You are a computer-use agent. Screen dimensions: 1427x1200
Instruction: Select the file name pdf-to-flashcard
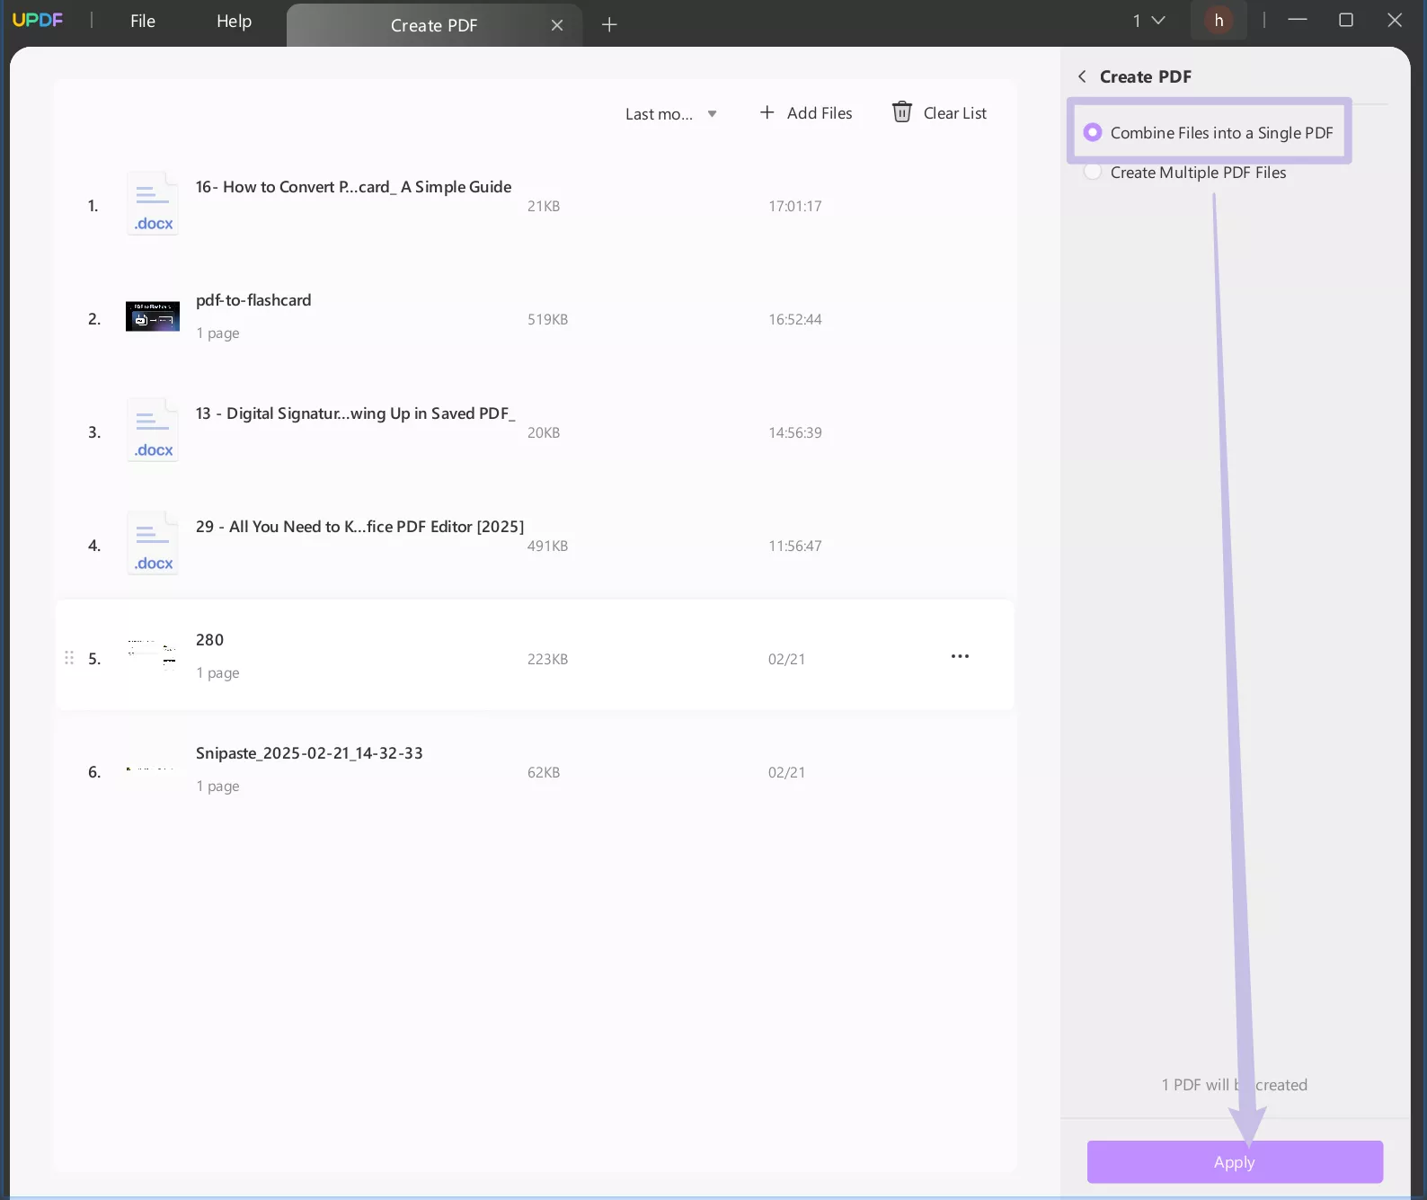[x=253, y=299]
